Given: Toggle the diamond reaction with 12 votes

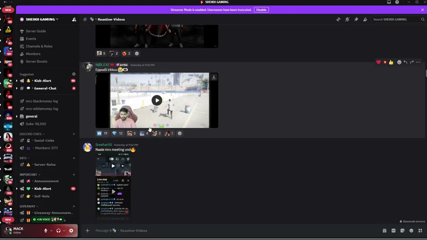Looking at the screenshot, I should coord(117,133).
